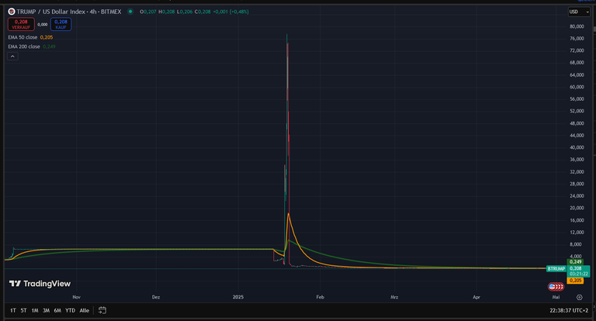Viewport: 596px width, 321px height.
Task: Click the orange 0,205 EMA 50 price label
Action: tap(576, 281)
